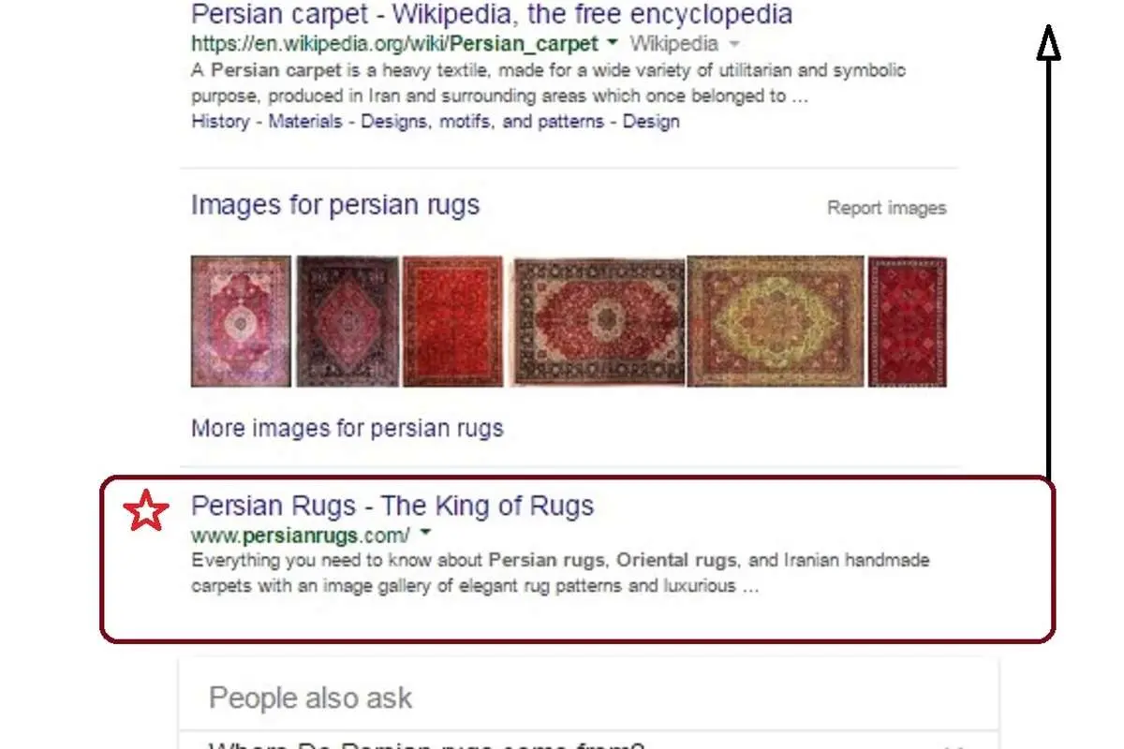Open the Design sitelink
This screenshot has height=749, width=1124.
(651, 121)
